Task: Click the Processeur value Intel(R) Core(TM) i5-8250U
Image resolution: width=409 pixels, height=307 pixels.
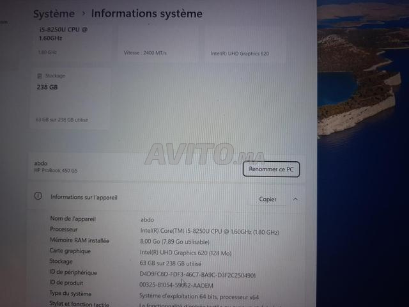Action: pos(210,232)
